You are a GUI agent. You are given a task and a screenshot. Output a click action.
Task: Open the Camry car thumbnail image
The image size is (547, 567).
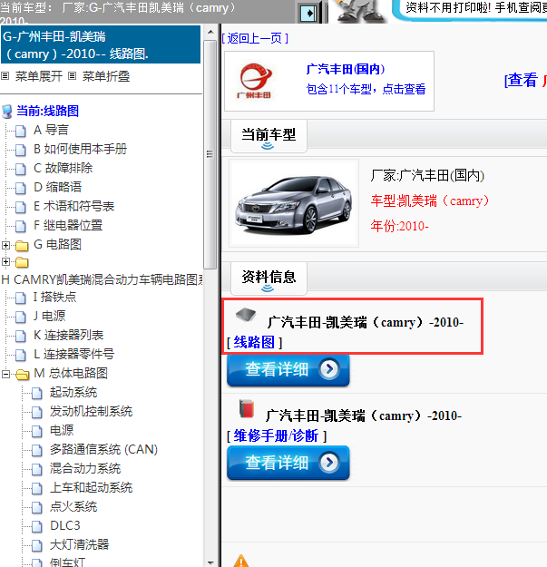click(294, 203)
